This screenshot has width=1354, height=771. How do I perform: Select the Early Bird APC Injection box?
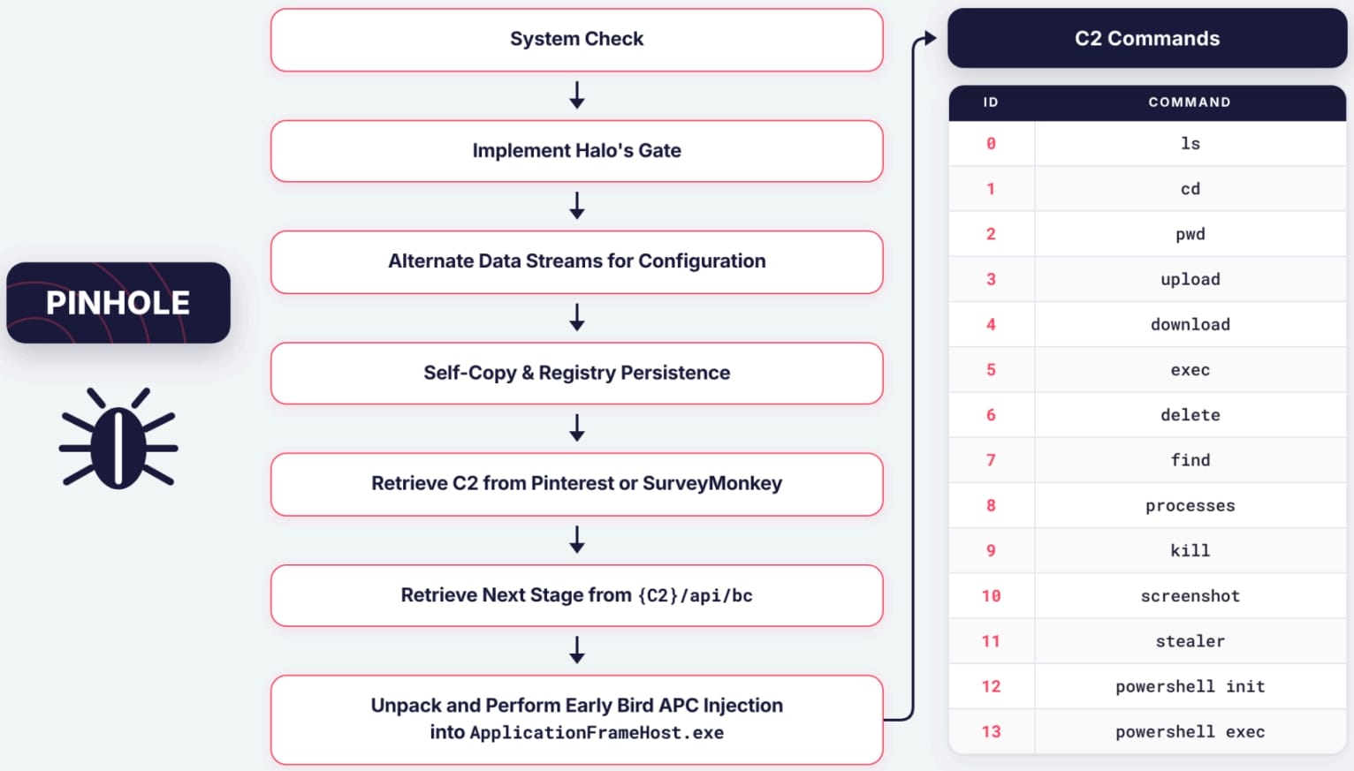576,720
